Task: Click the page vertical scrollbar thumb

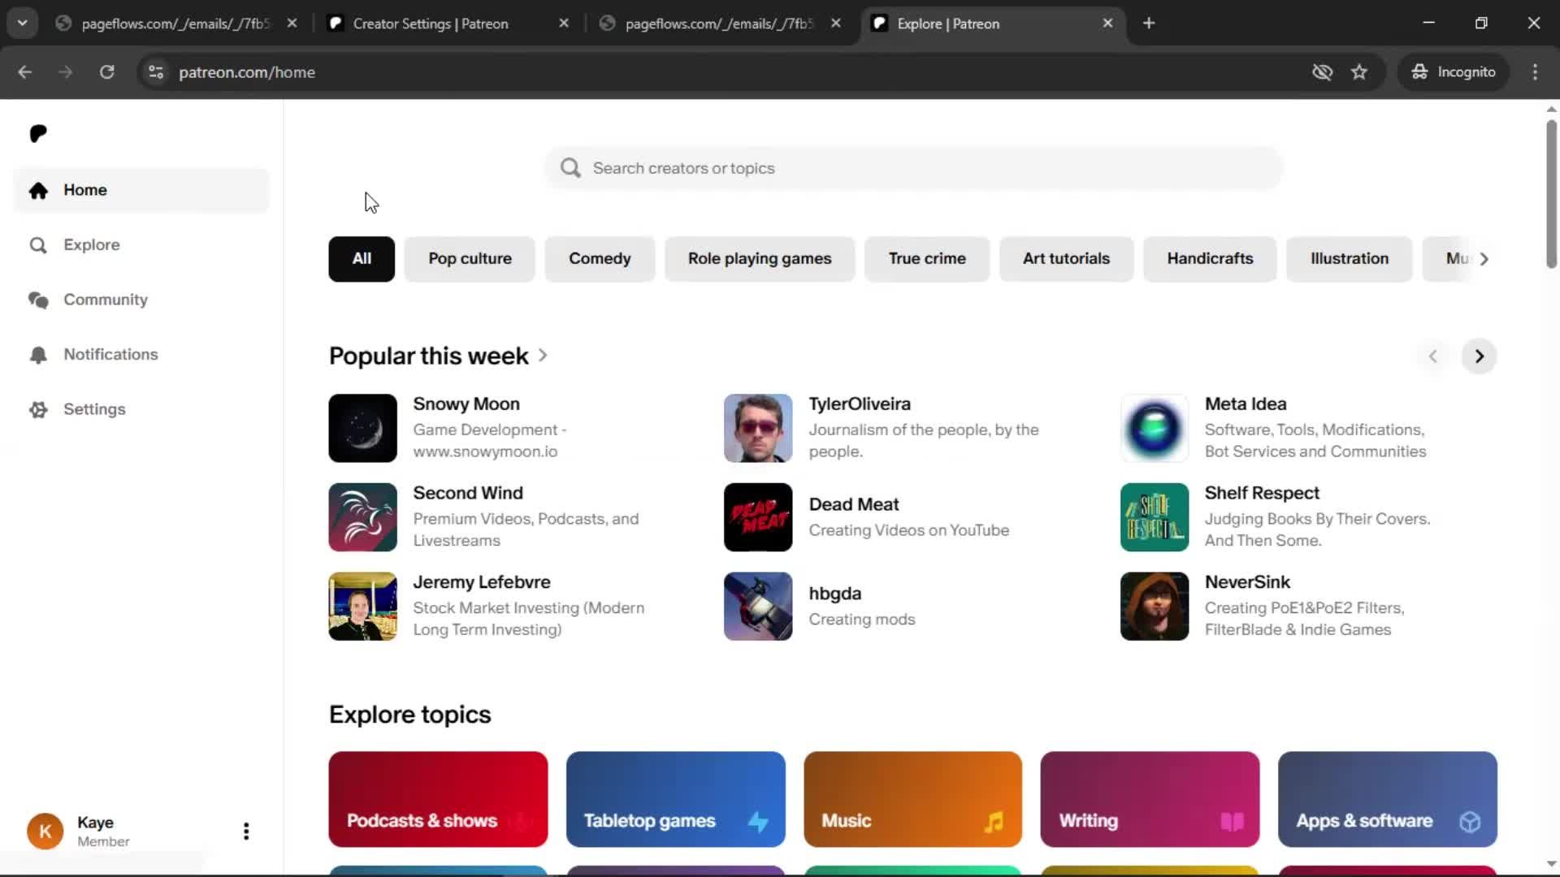Action: (x=1551, y=193)
